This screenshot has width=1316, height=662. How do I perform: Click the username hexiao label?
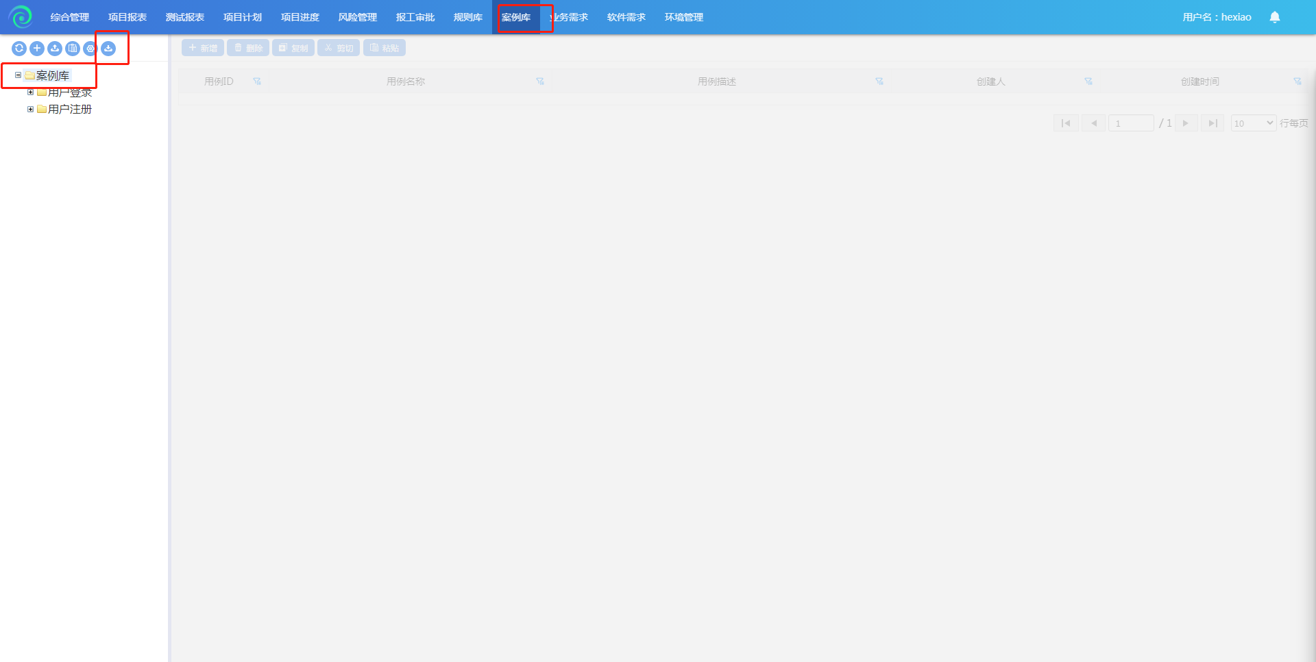tap(1217, 17)
